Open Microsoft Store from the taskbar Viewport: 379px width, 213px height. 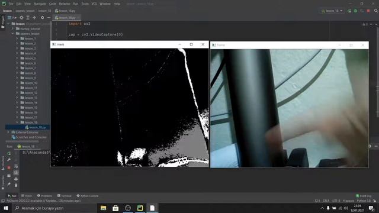click(115, 208)
